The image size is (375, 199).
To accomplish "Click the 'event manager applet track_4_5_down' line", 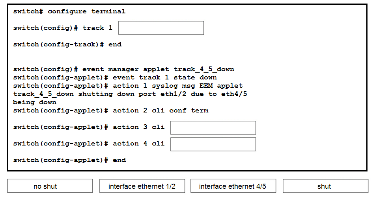I will coord(124,70).
